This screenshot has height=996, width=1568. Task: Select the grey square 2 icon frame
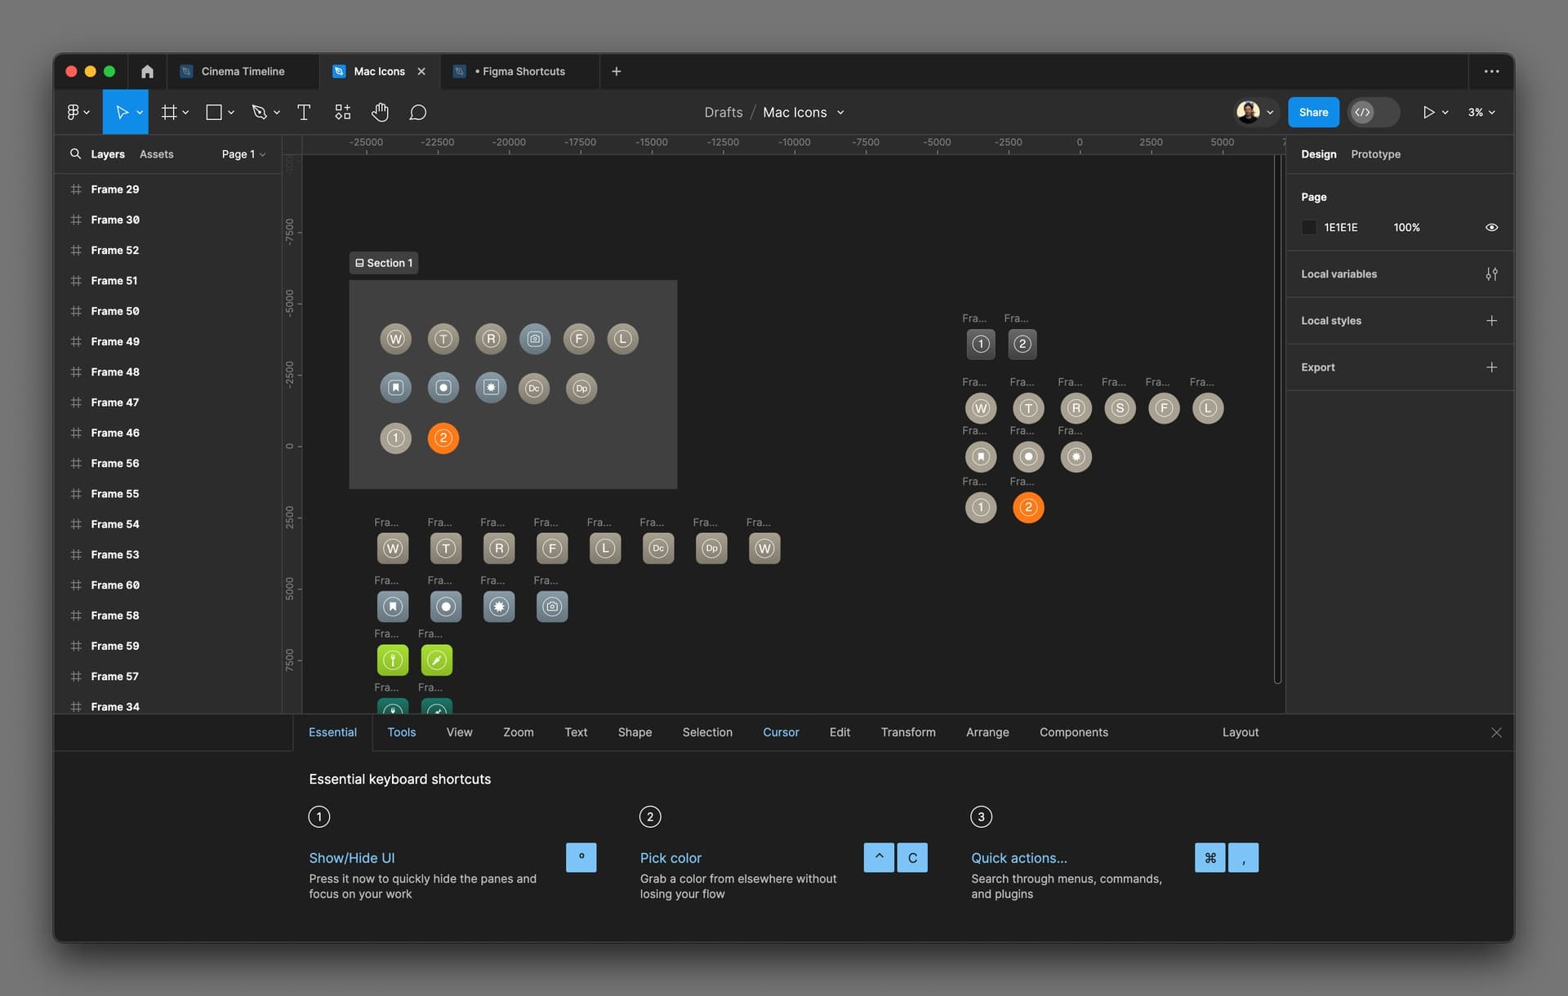(x=1022, y=344)
